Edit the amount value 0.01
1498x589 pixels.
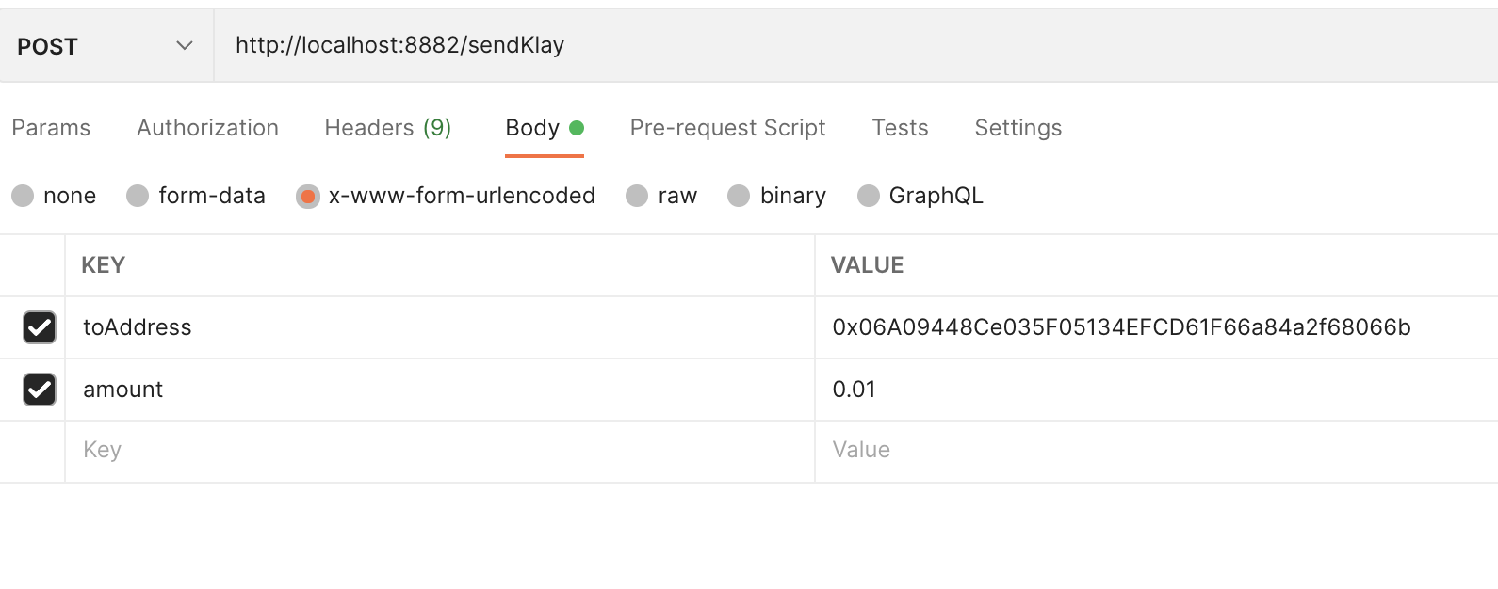(x=855, y=390)
